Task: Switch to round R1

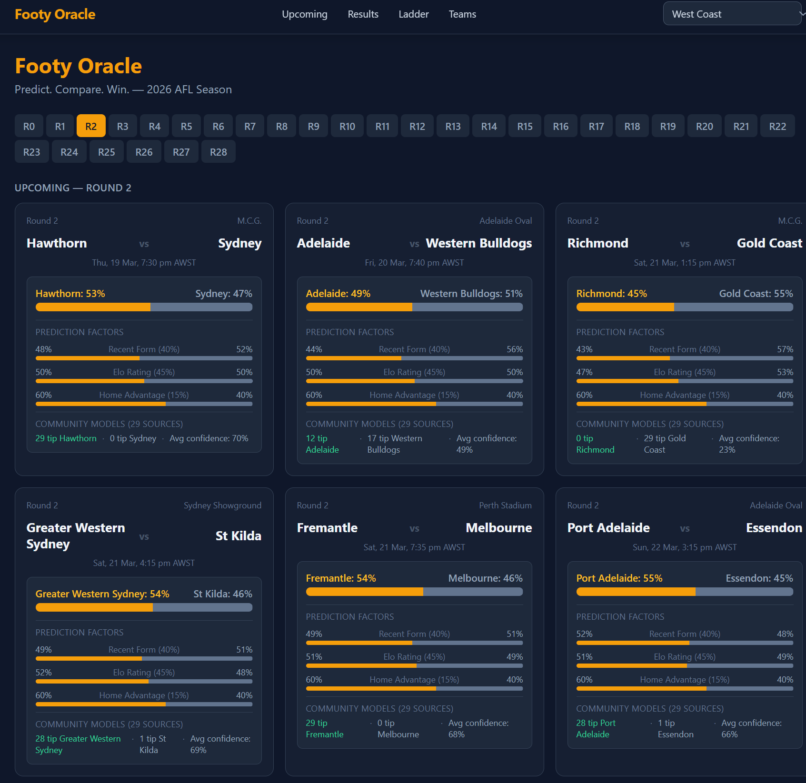Action: [60, 126]
